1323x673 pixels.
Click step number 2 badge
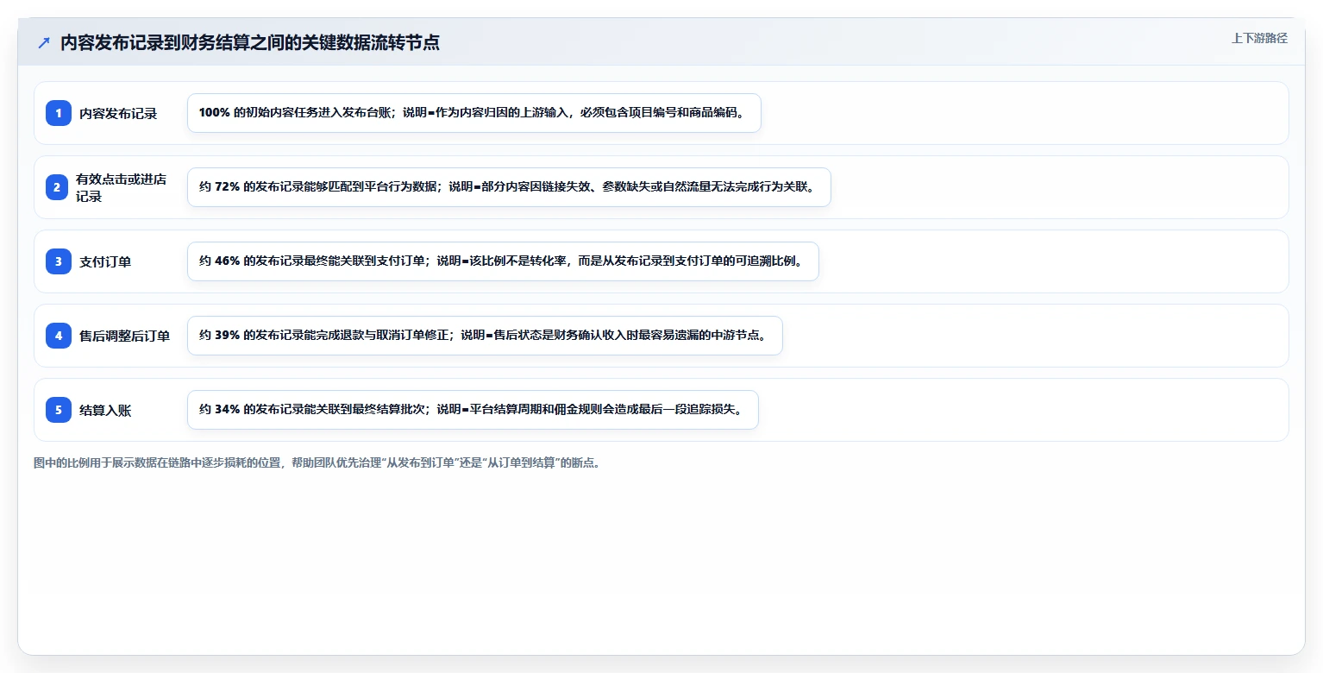pyautogui.click(x=57, y=187)
